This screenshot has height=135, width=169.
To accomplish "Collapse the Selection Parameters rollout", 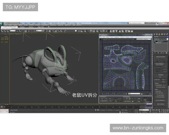I will (160, 57).
